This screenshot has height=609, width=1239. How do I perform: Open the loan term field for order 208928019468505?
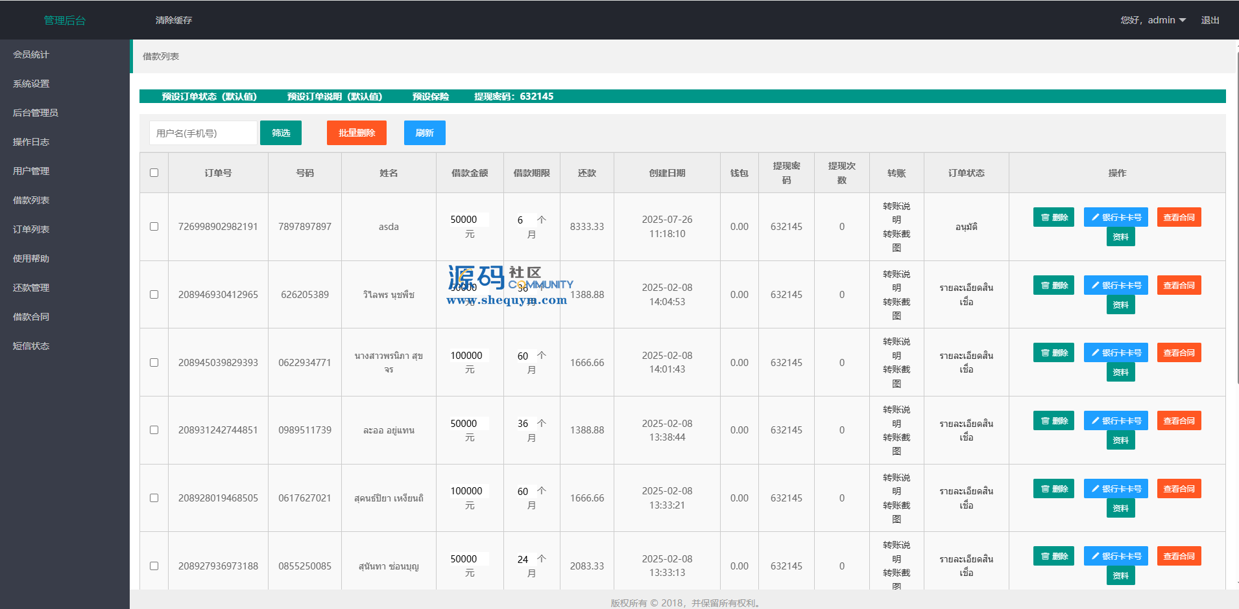tap(524, 492)
